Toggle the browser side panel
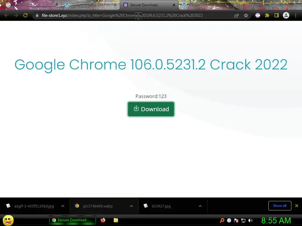The height and width of the screenshot is (226, 302). [x=277, y=15]
